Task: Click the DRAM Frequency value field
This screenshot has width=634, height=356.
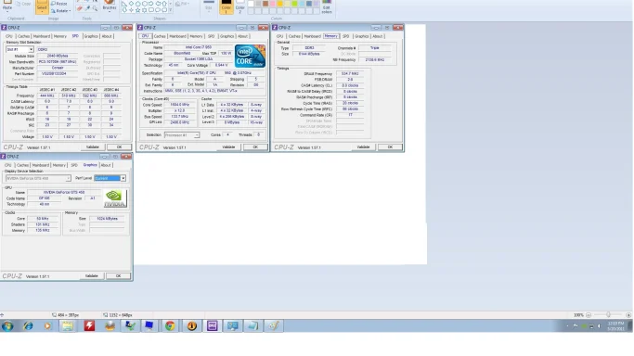Action: (350, 74)
